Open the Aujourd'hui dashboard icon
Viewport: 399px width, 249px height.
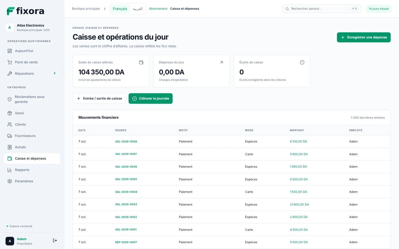[x=10, y=51]
